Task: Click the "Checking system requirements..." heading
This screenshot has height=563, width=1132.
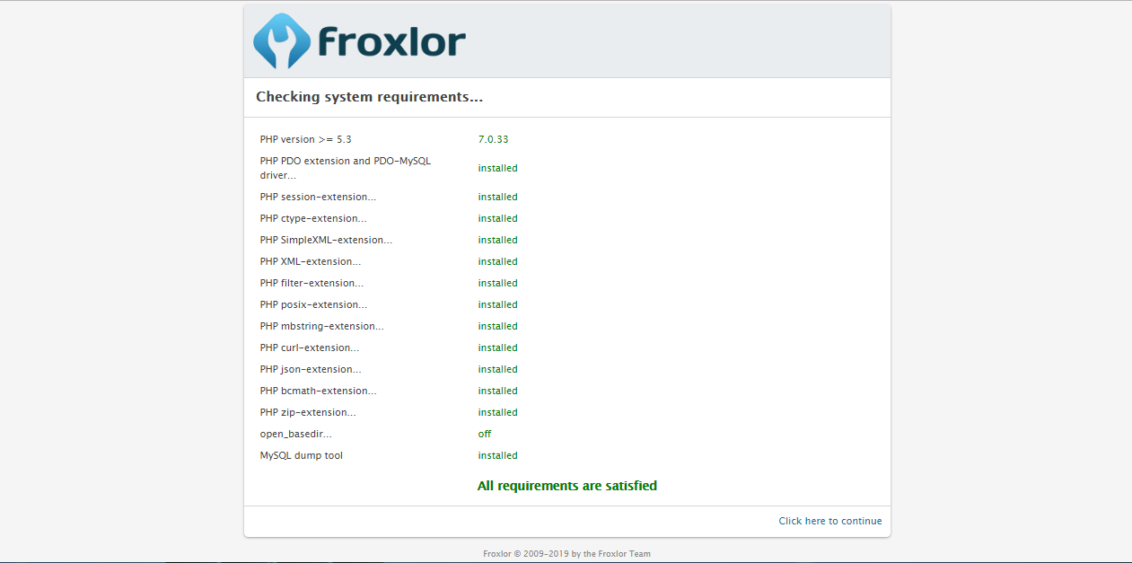Action: click(370, 96)
